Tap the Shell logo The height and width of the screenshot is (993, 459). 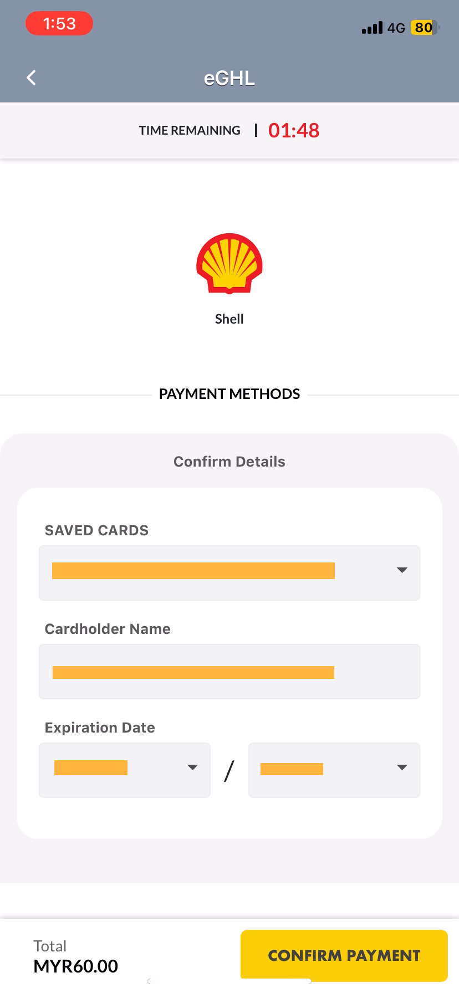[x=229, y=263]
